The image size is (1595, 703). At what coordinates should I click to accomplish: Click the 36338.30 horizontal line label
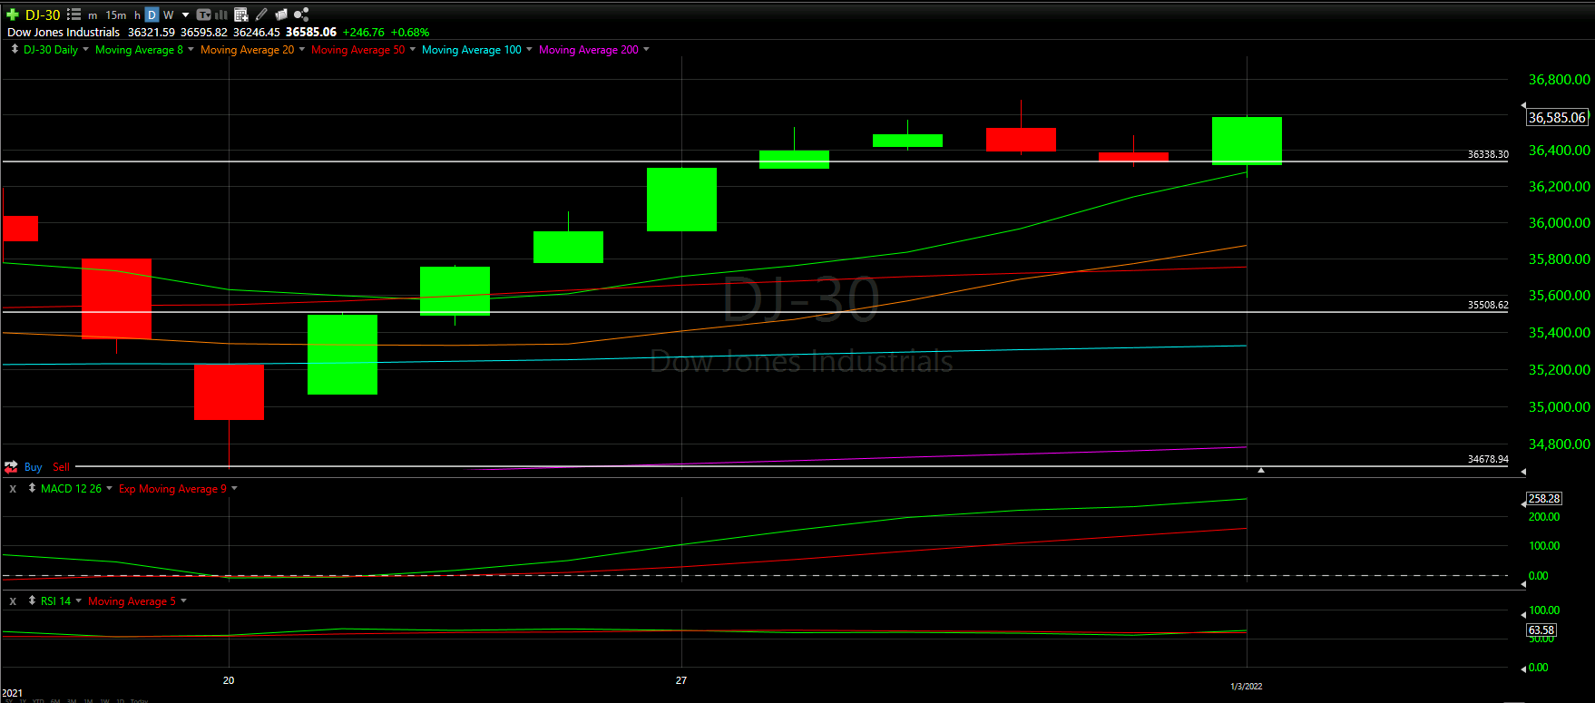point(1488,154)
